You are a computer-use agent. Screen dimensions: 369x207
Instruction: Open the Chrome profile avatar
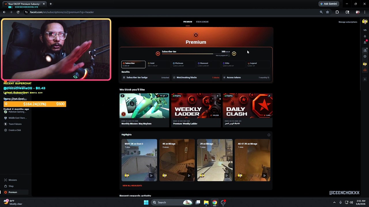tap(358, 12)
